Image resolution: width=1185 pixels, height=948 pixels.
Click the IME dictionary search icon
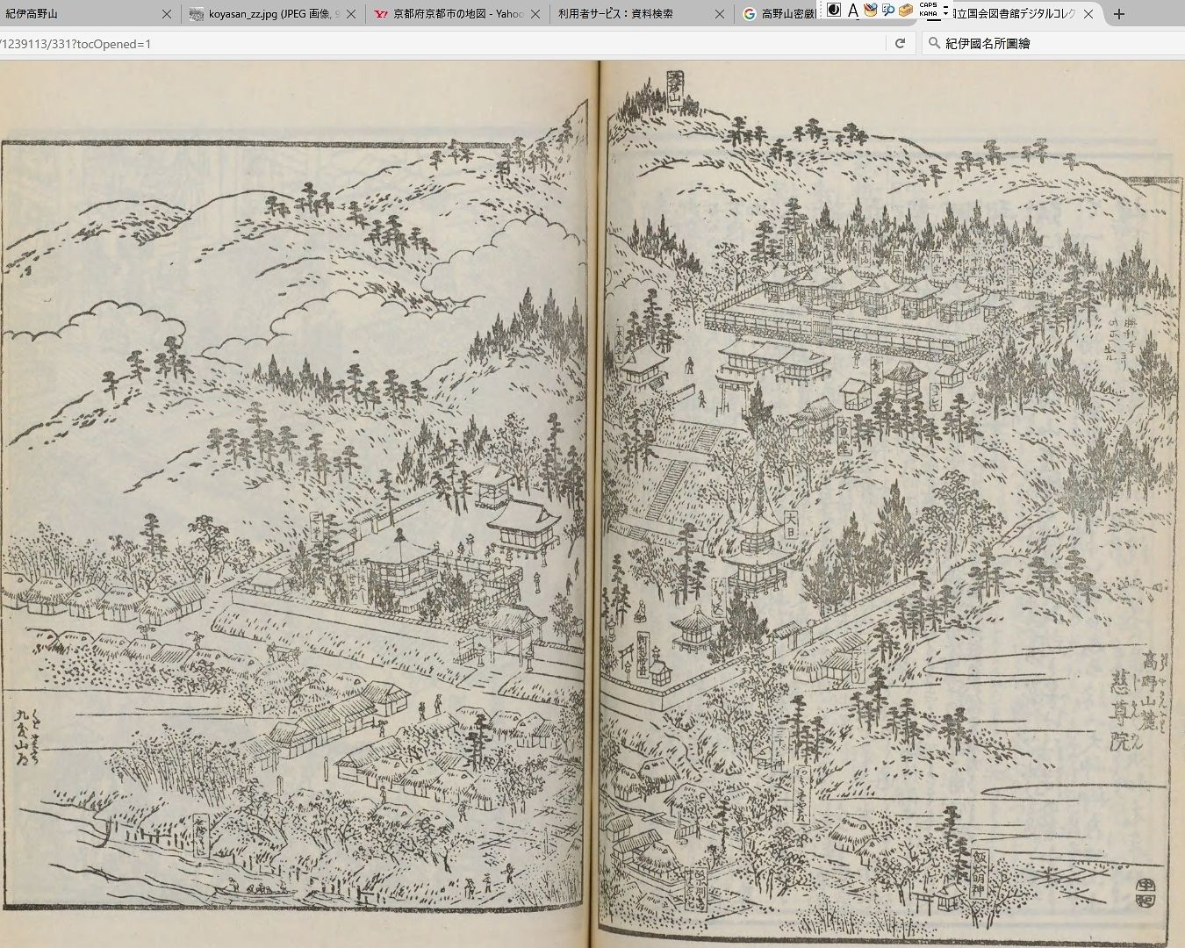tap(887, 11)
